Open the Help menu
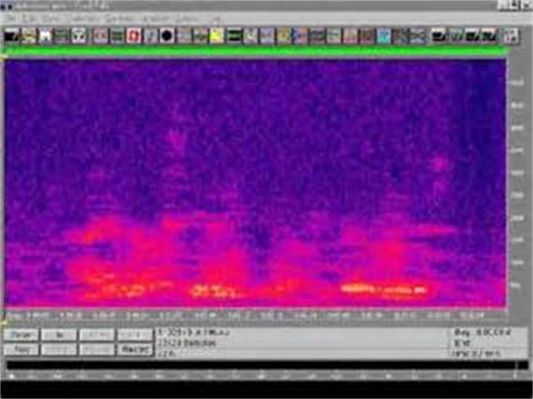Screen dimensions: 533x399 pyautogui.click(x=215, y=18)
